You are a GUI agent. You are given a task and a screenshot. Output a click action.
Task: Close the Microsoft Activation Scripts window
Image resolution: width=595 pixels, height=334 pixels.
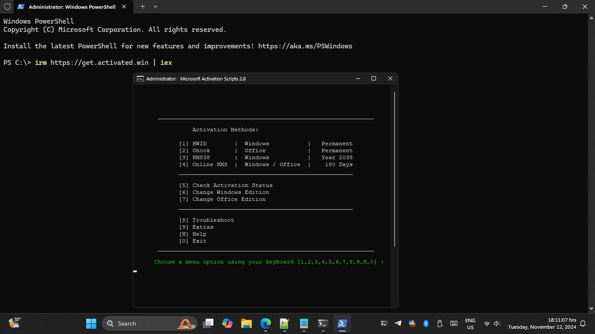pos(390,78)
